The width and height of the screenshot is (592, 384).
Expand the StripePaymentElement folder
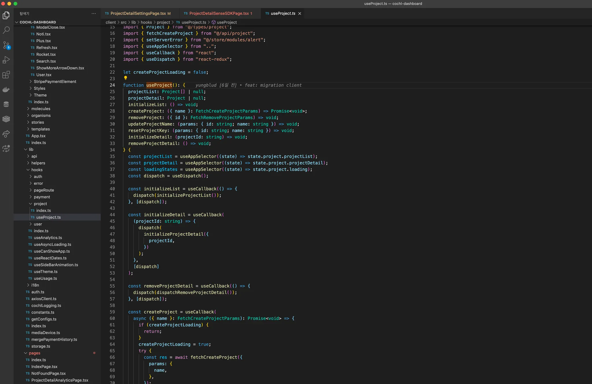(55, 82)
